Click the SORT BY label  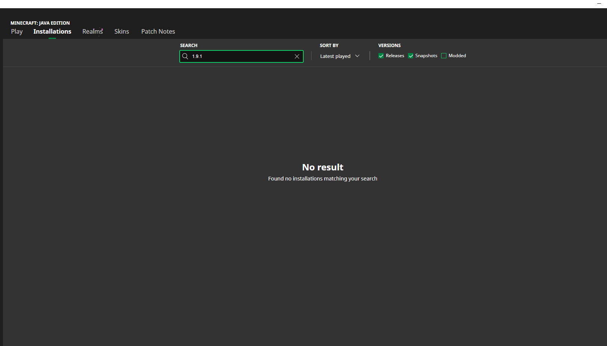329,45
